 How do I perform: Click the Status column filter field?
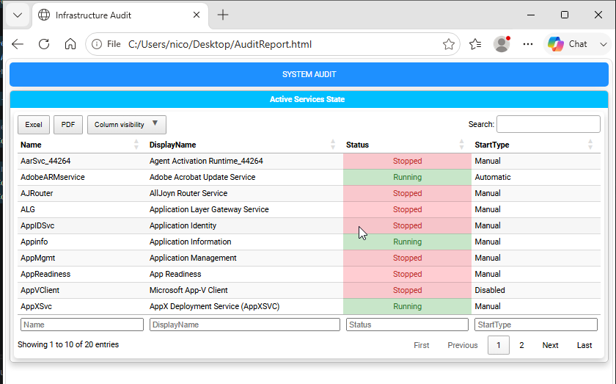tap(407, 325)
